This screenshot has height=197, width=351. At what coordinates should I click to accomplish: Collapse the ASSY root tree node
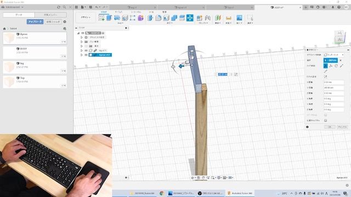(x=78, y=33)
